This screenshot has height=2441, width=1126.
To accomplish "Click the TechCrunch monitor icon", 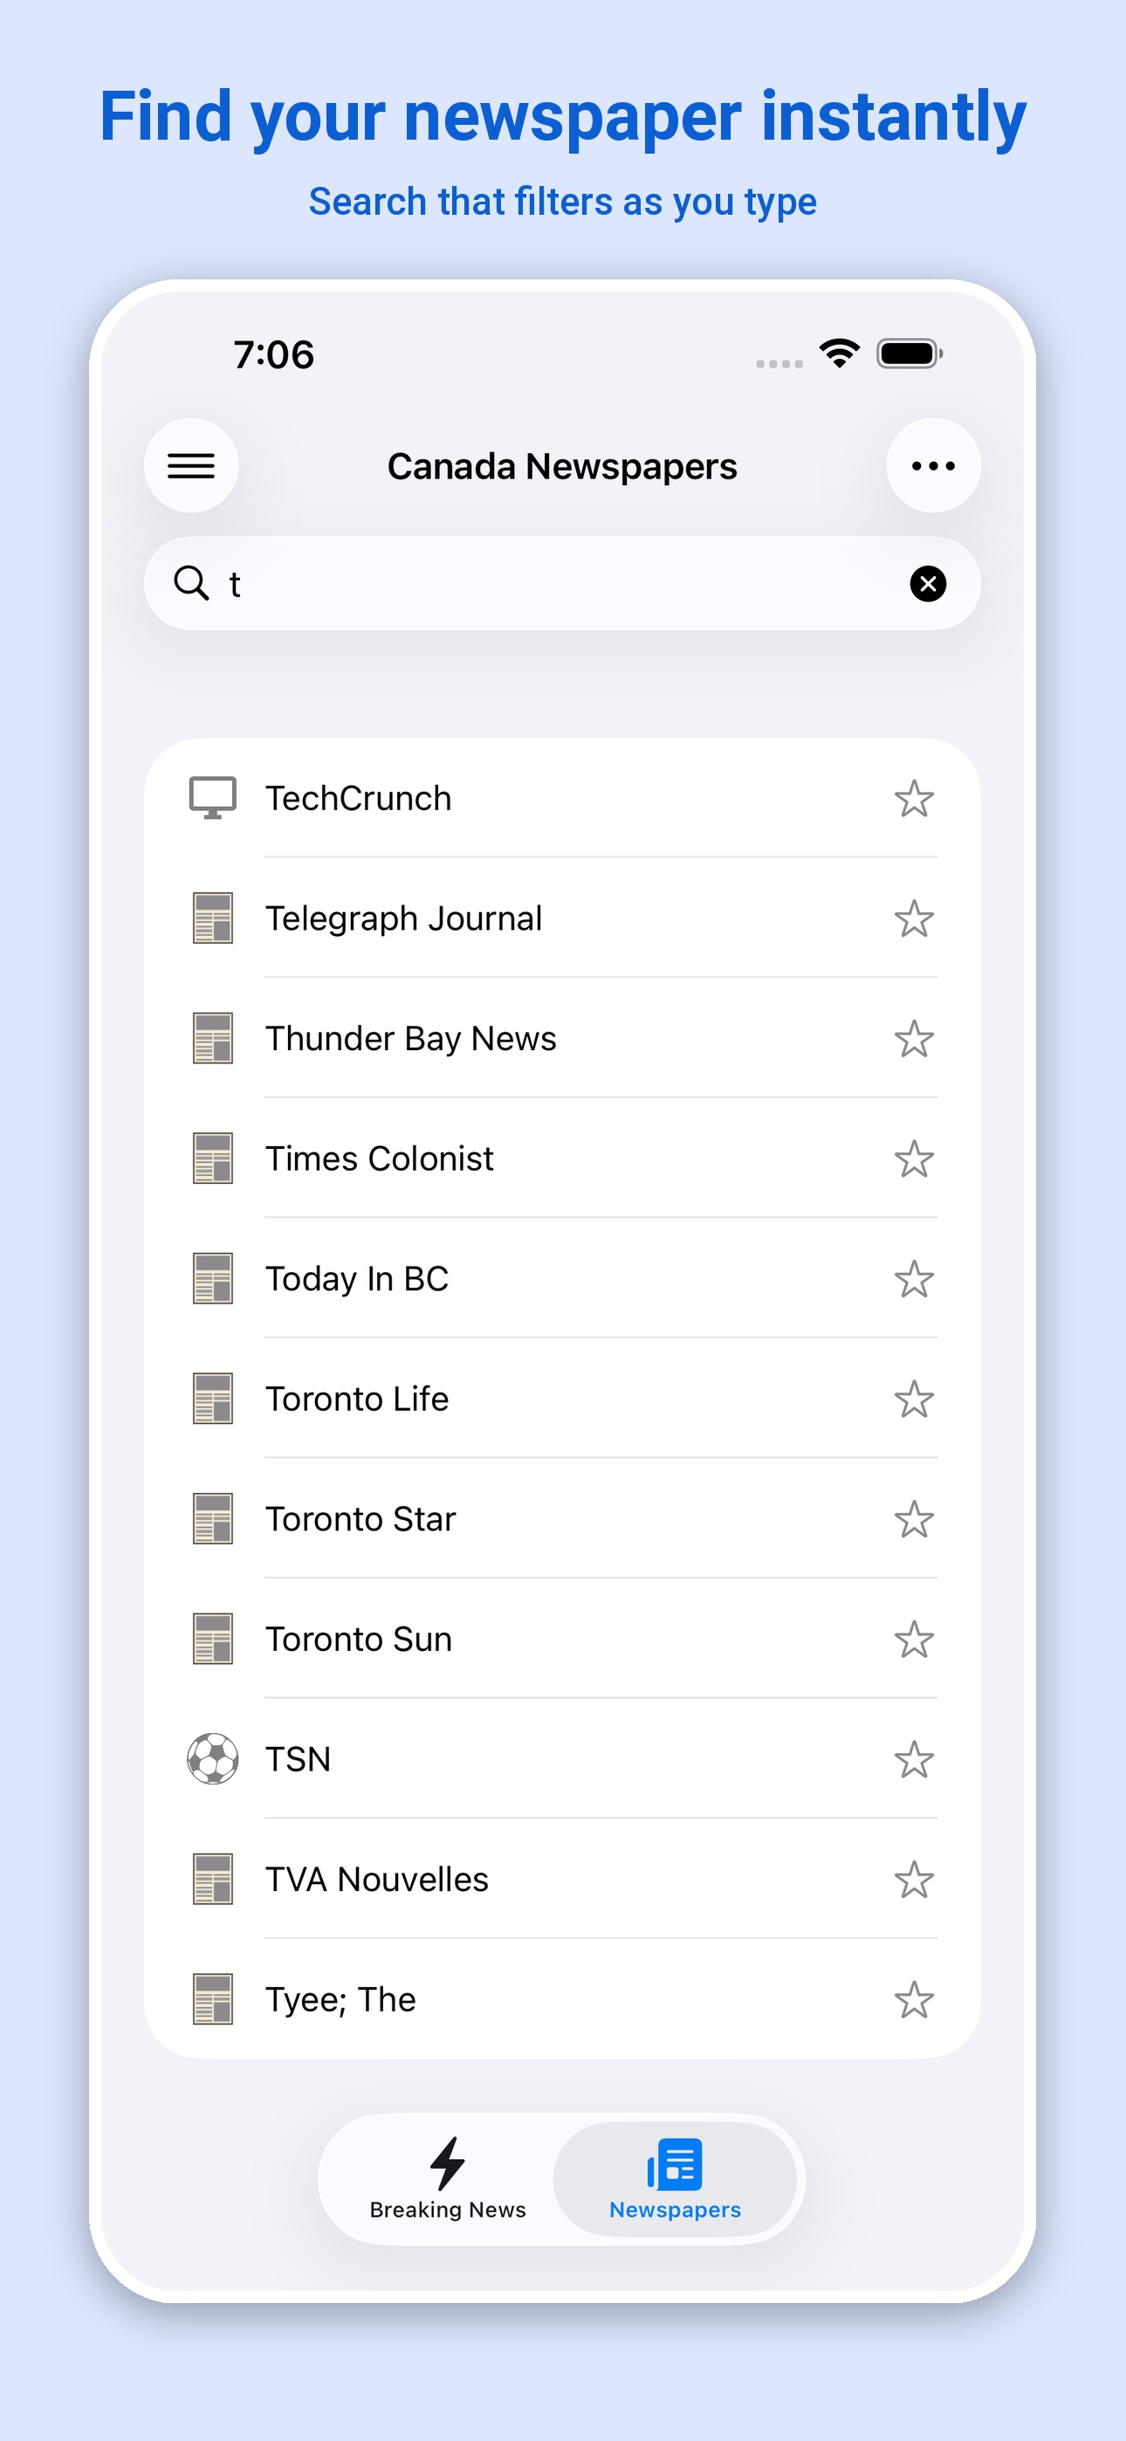I will 212,798.
